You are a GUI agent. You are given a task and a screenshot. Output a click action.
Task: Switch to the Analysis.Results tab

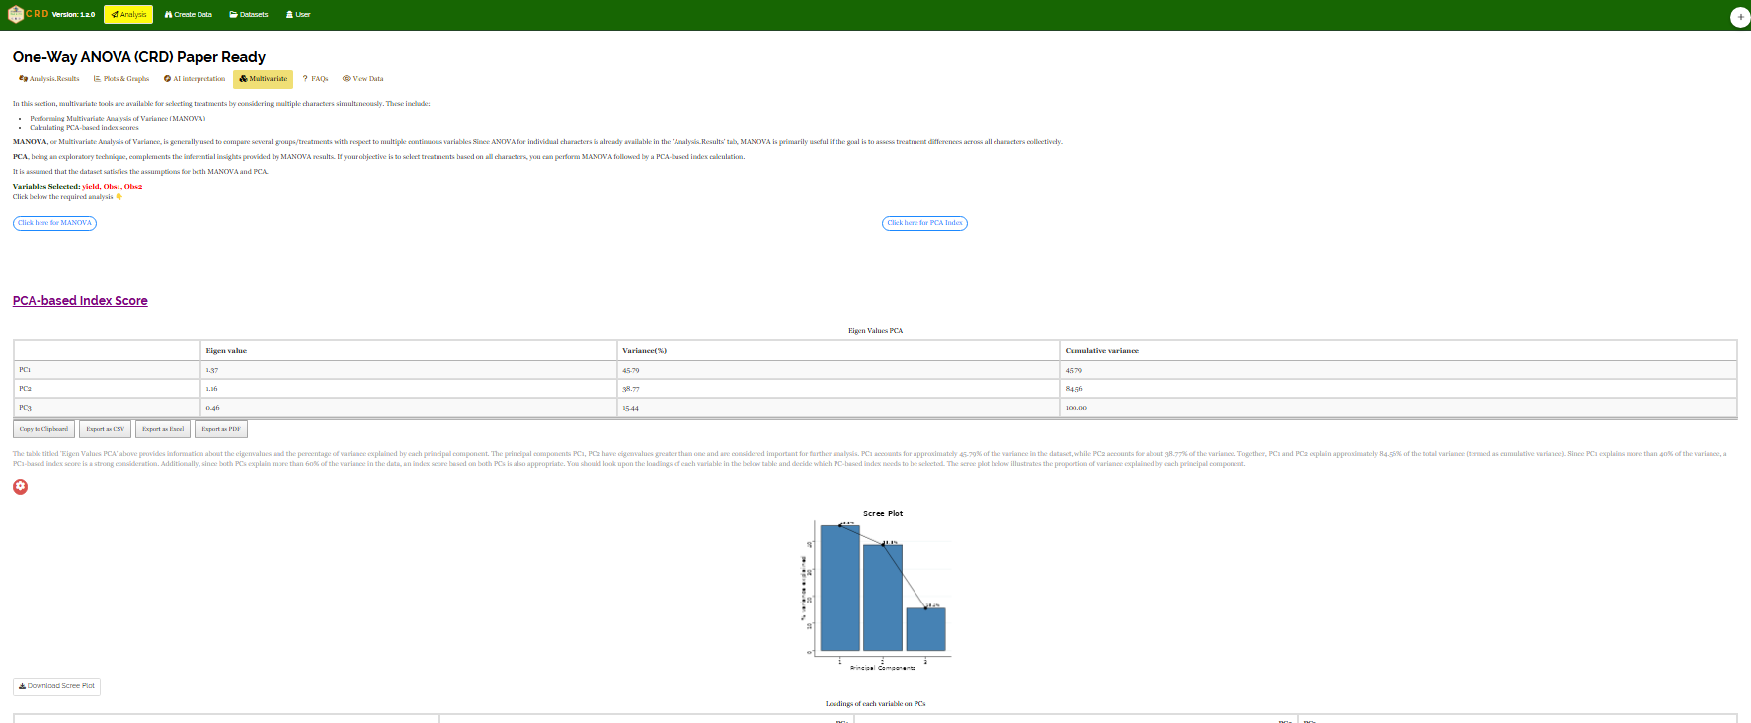click(x=49, y=79)
